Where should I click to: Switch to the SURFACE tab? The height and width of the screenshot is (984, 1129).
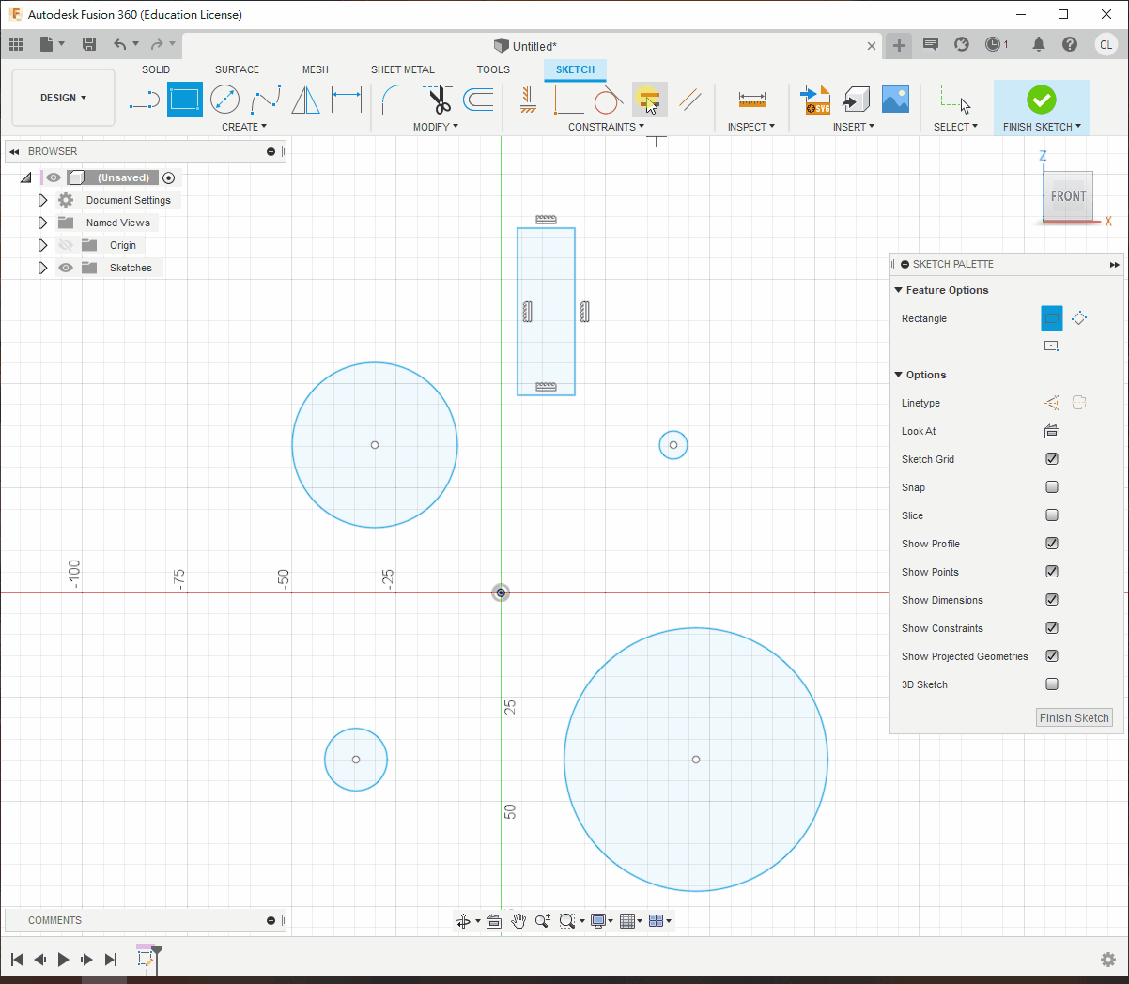point(237,69)
